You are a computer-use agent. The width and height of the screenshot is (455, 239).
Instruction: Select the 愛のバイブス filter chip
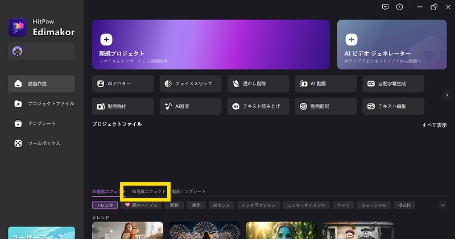pos(141,205)
